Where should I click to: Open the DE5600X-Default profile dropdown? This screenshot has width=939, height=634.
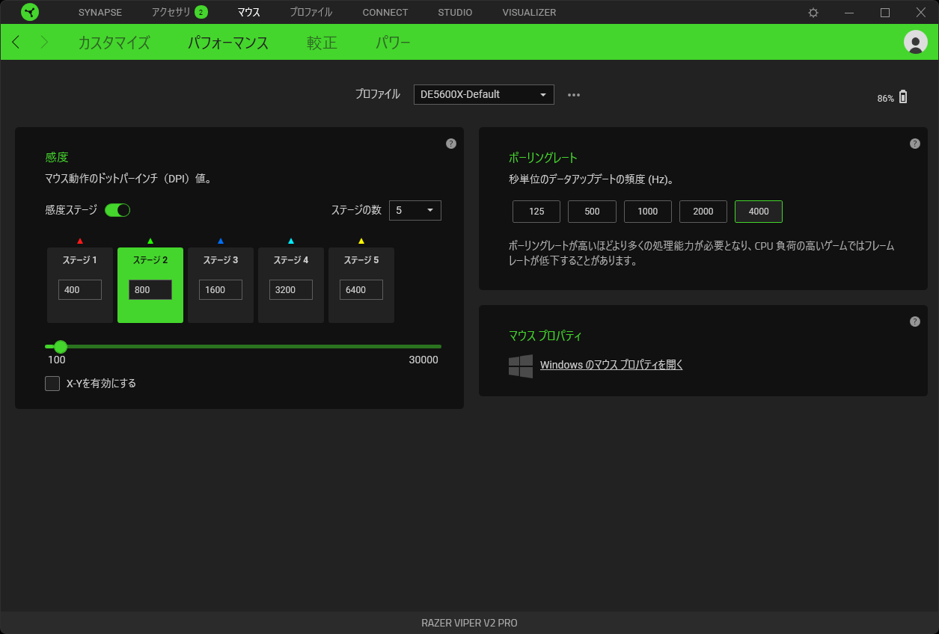483,94
